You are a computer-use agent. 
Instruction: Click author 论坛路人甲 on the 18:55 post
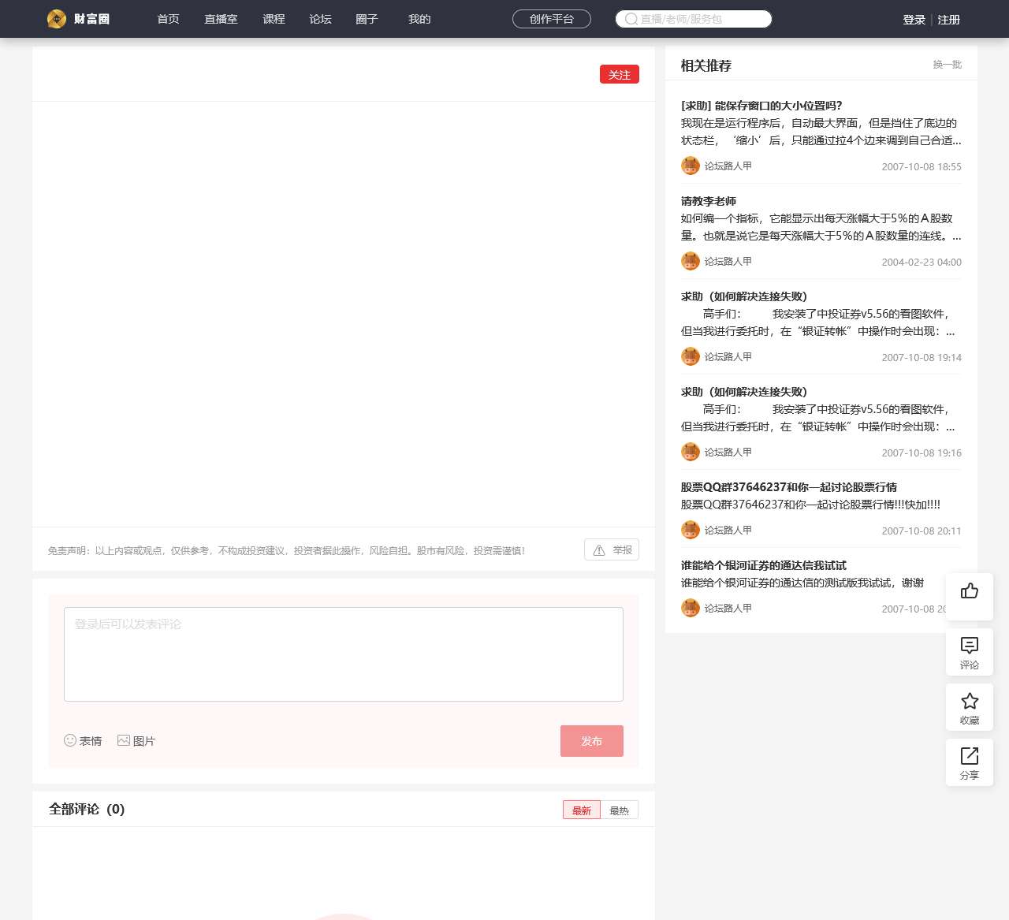[x=728, y=166]
